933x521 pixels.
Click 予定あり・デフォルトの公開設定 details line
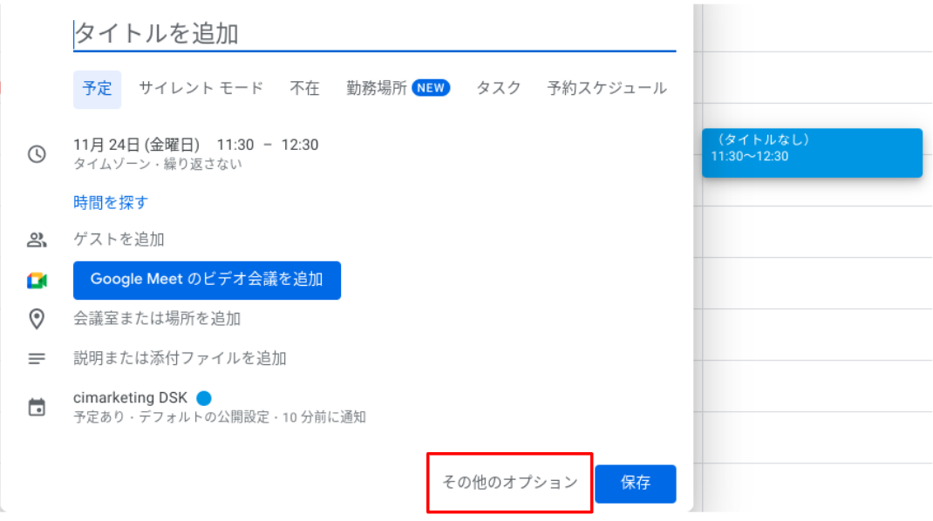click(220, 417)
